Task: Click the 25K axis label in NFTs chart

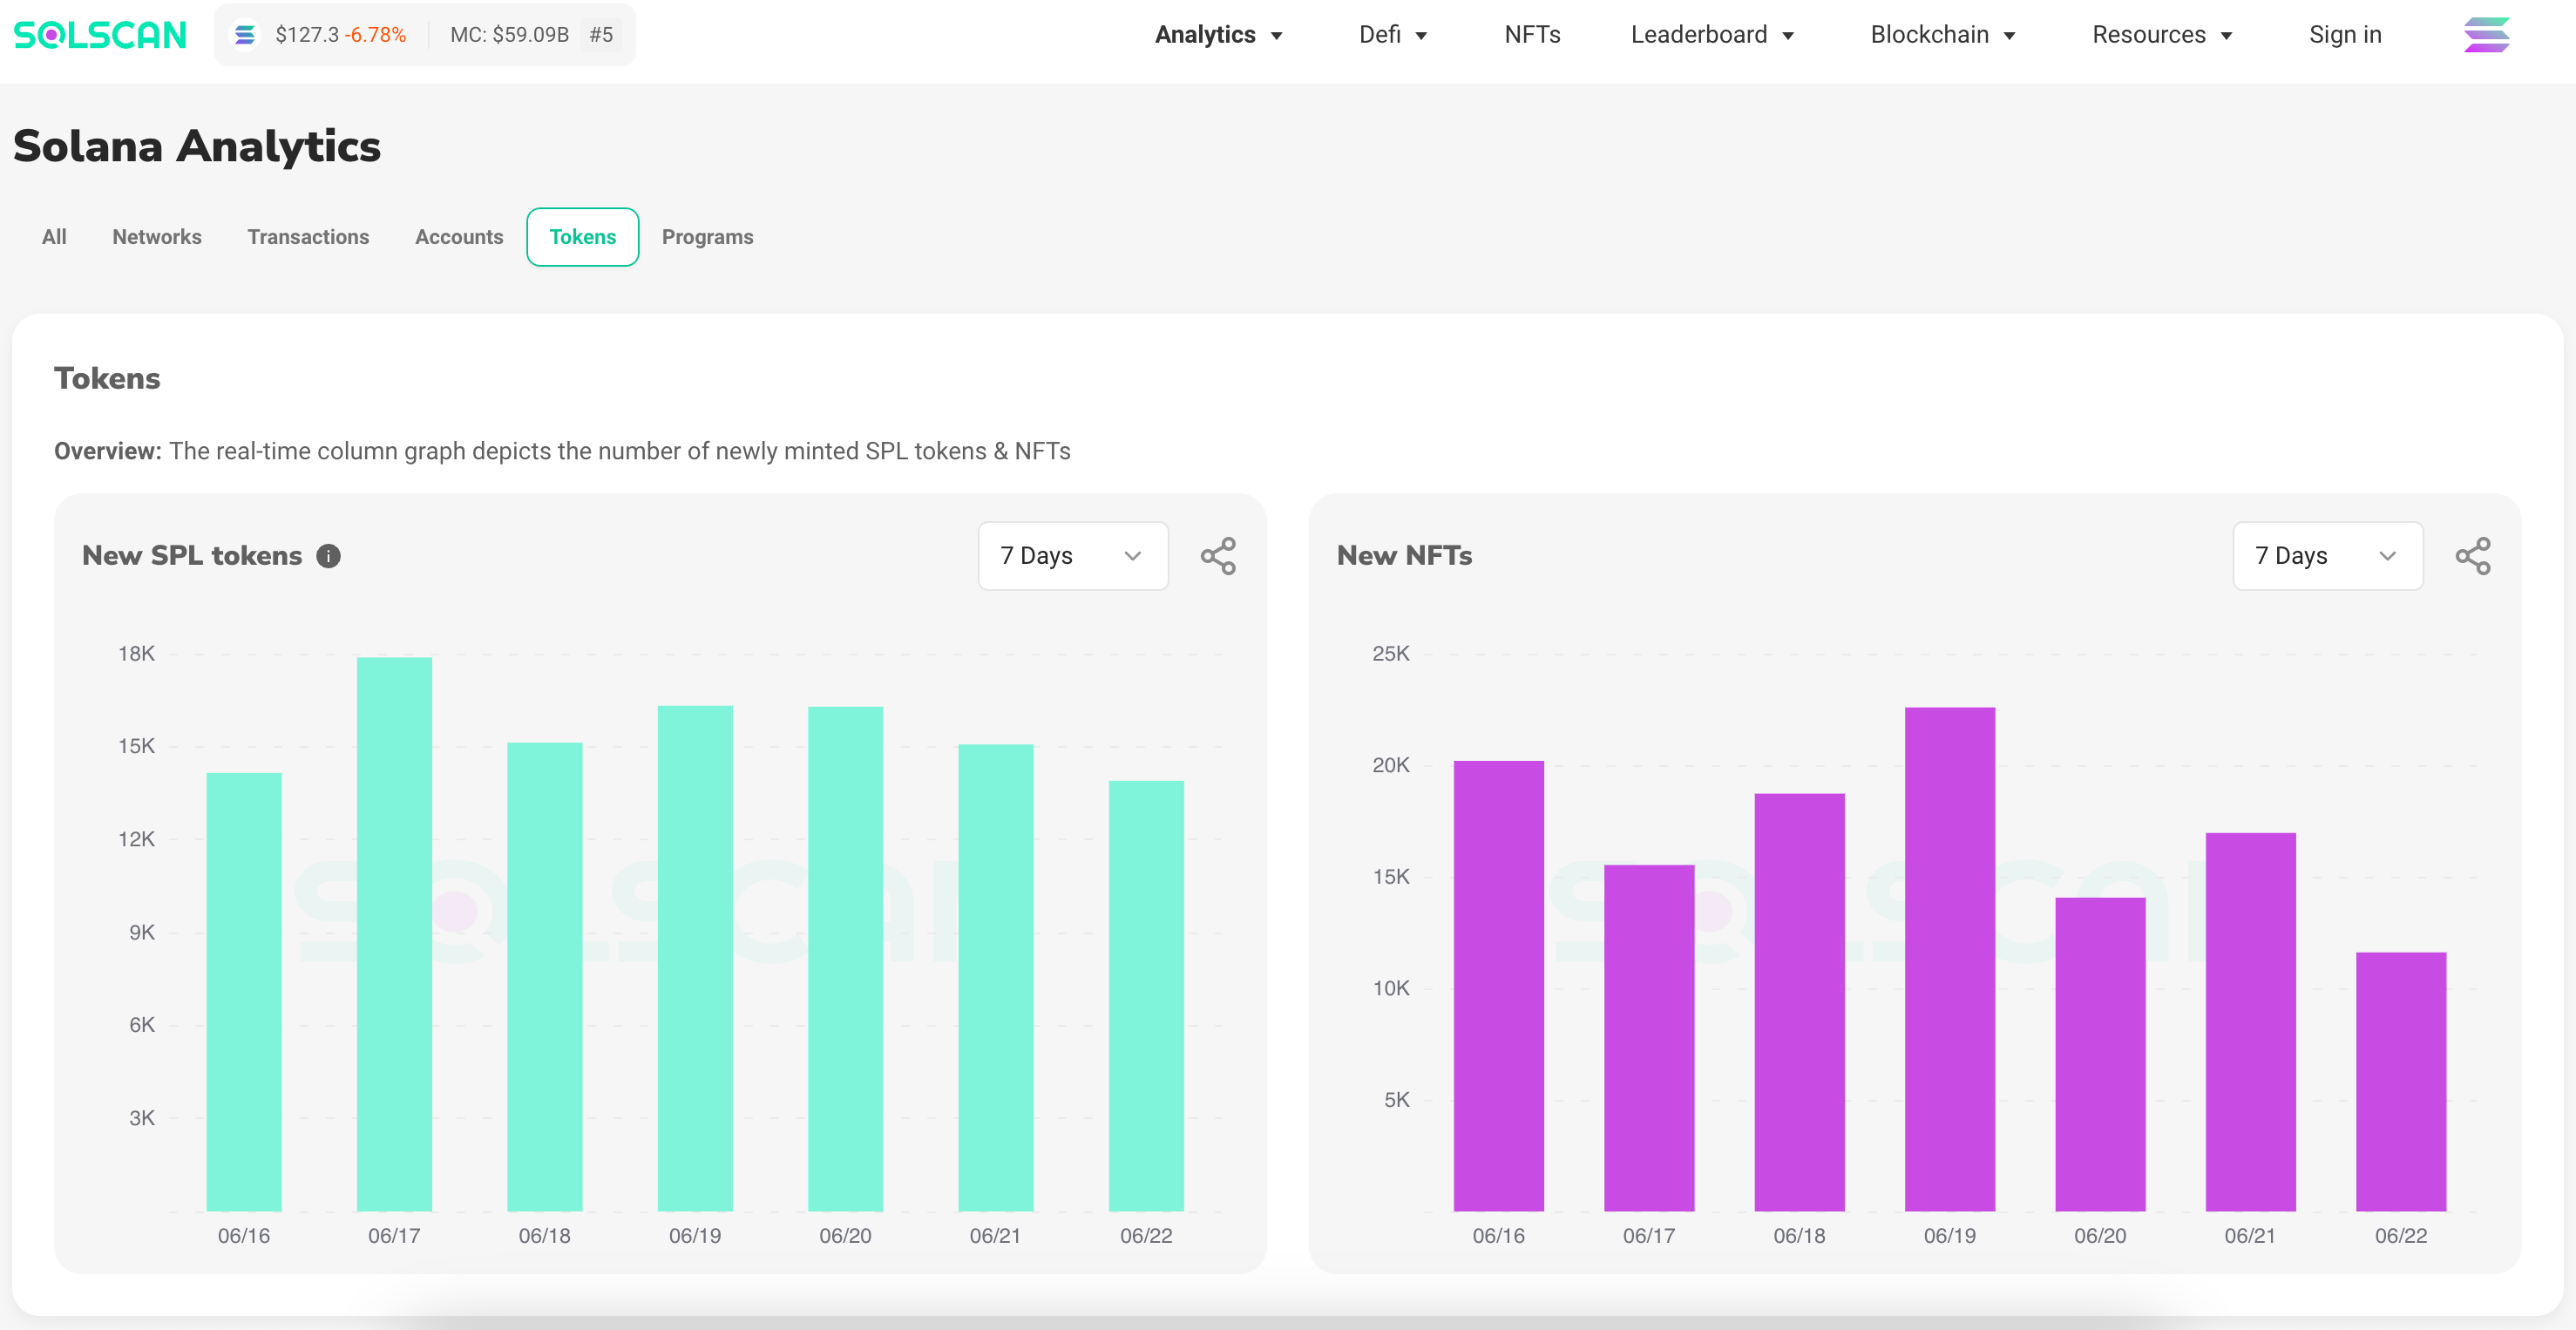Action: pos(1390,654)
